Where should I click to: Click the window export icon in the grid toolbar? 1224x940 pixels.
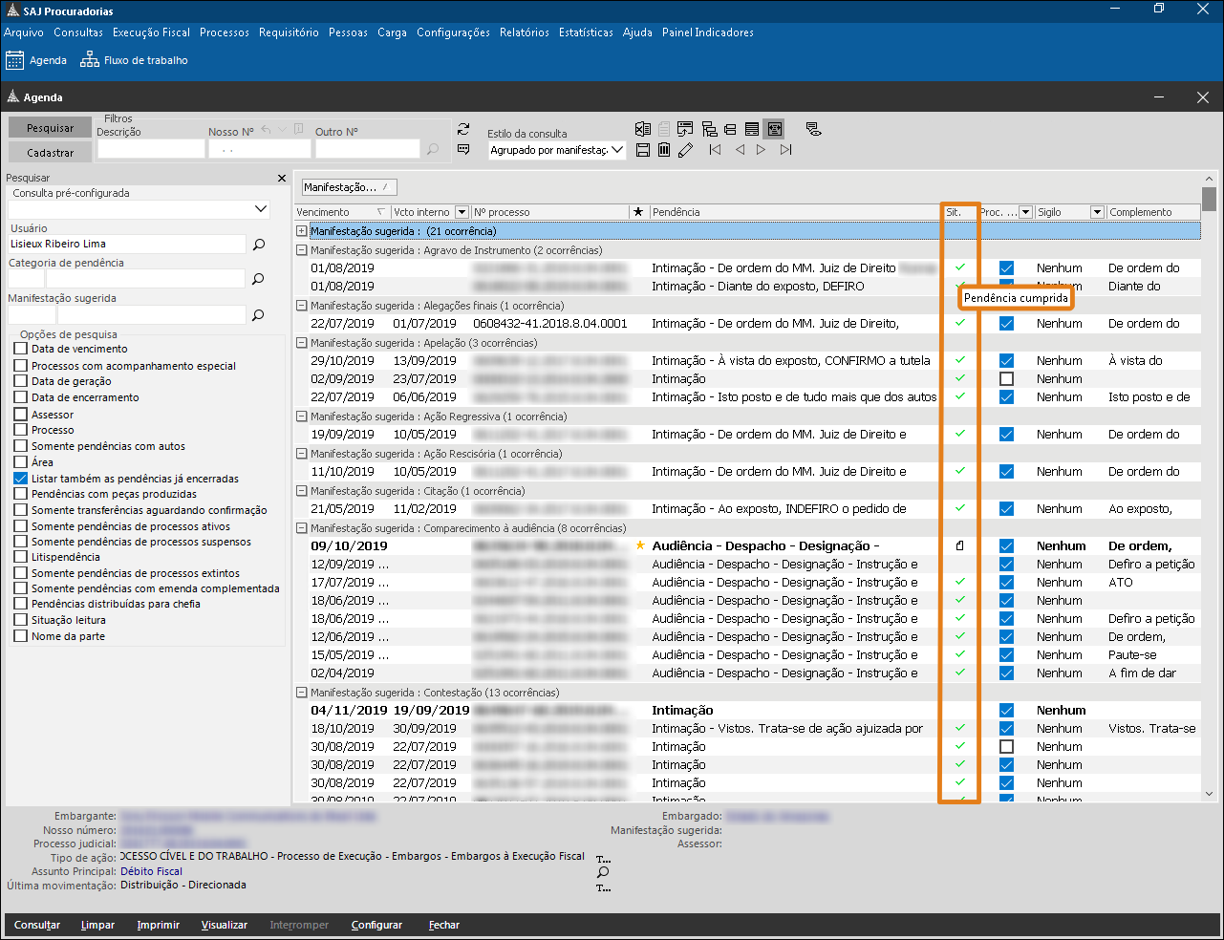click(685, 129)
